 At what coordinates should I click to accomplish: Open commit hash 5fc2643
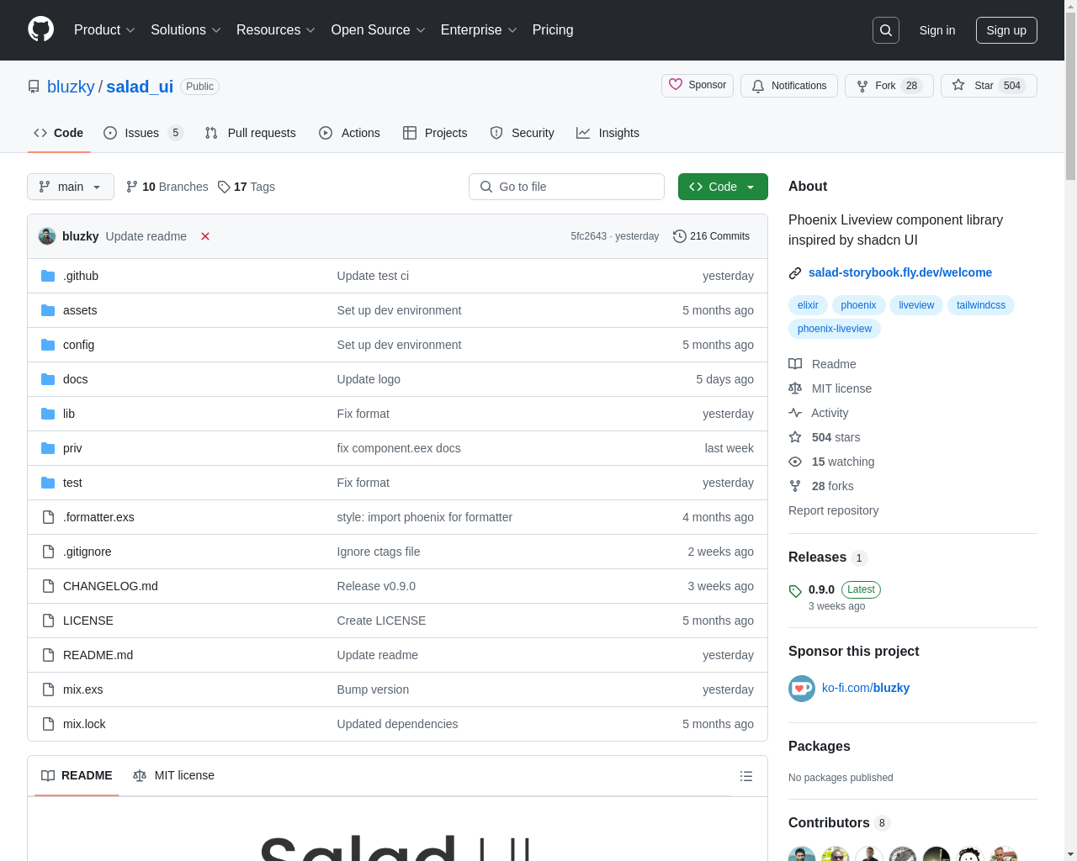click(x=588, y=236)
